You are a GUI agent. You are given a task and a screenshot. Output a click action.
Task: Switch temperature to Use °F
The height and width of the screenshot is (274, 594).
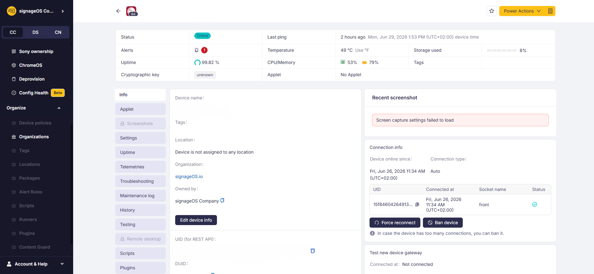pyautogui.click(x=362, y=50)
